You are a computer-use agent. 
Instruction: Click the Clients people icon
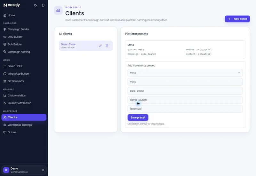pos(5,117)
